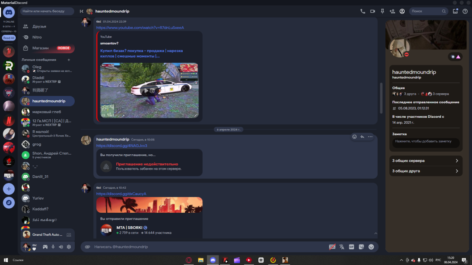
Task: Open the Магазин section
Action: pos(40,48)
